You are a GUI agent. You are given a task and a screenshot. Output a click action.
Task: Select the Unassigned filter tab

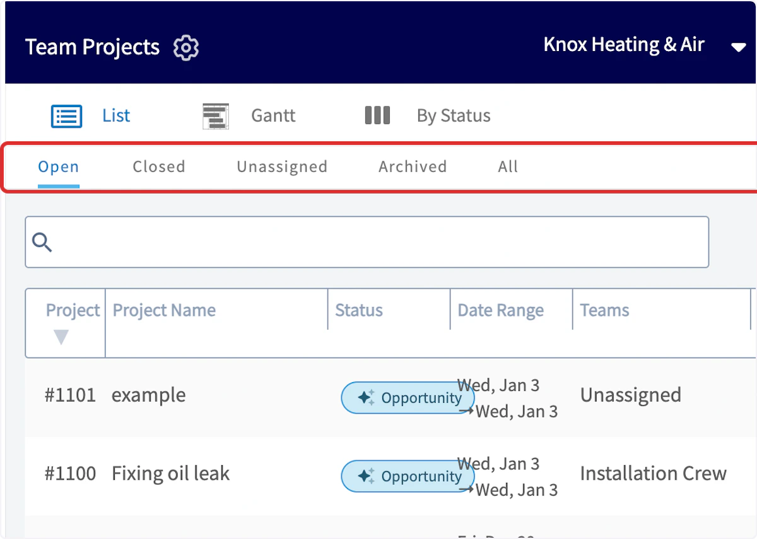pyautogui.click(x=282, y=167)
